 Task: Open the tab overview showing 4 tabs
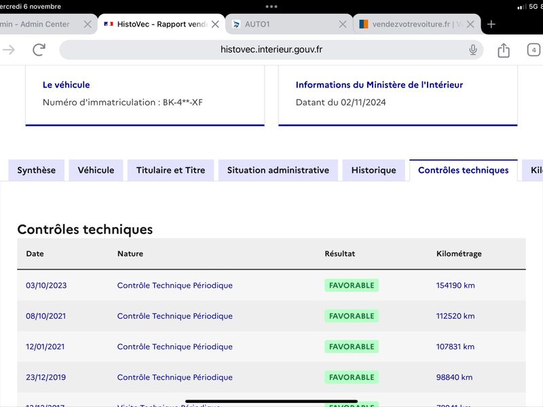click(x=533, y=50)
